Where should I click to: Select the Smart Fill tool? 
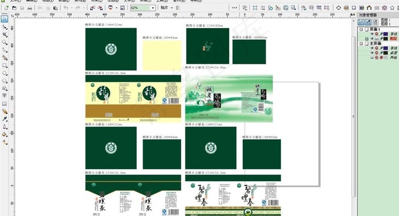[5, 58]
